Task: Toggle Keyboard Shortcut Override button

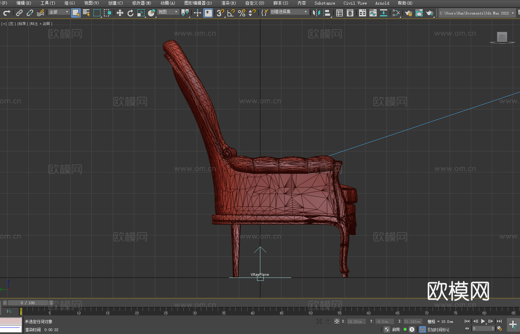Action: [x=208, y=13]
